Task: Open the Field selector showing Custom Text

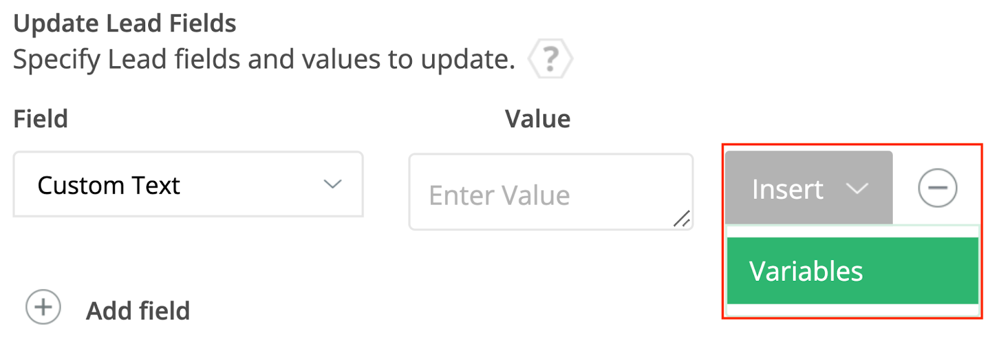Action: [188, 185]
